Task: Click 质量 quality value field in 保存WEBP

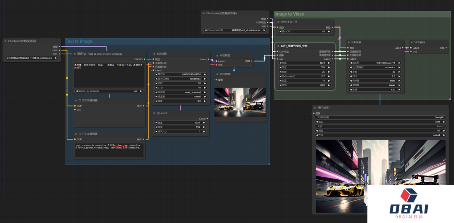Action: (x=380, y=130)
